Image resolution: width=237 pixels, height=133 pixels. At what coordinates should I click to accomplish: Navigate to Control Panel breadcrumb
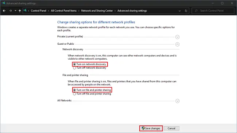tap(38, 11)
